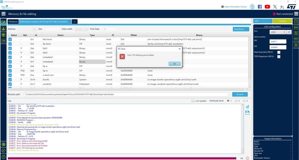Click the Browse button
This screenshot has height=160, width=299.
(x=240, y=94)
